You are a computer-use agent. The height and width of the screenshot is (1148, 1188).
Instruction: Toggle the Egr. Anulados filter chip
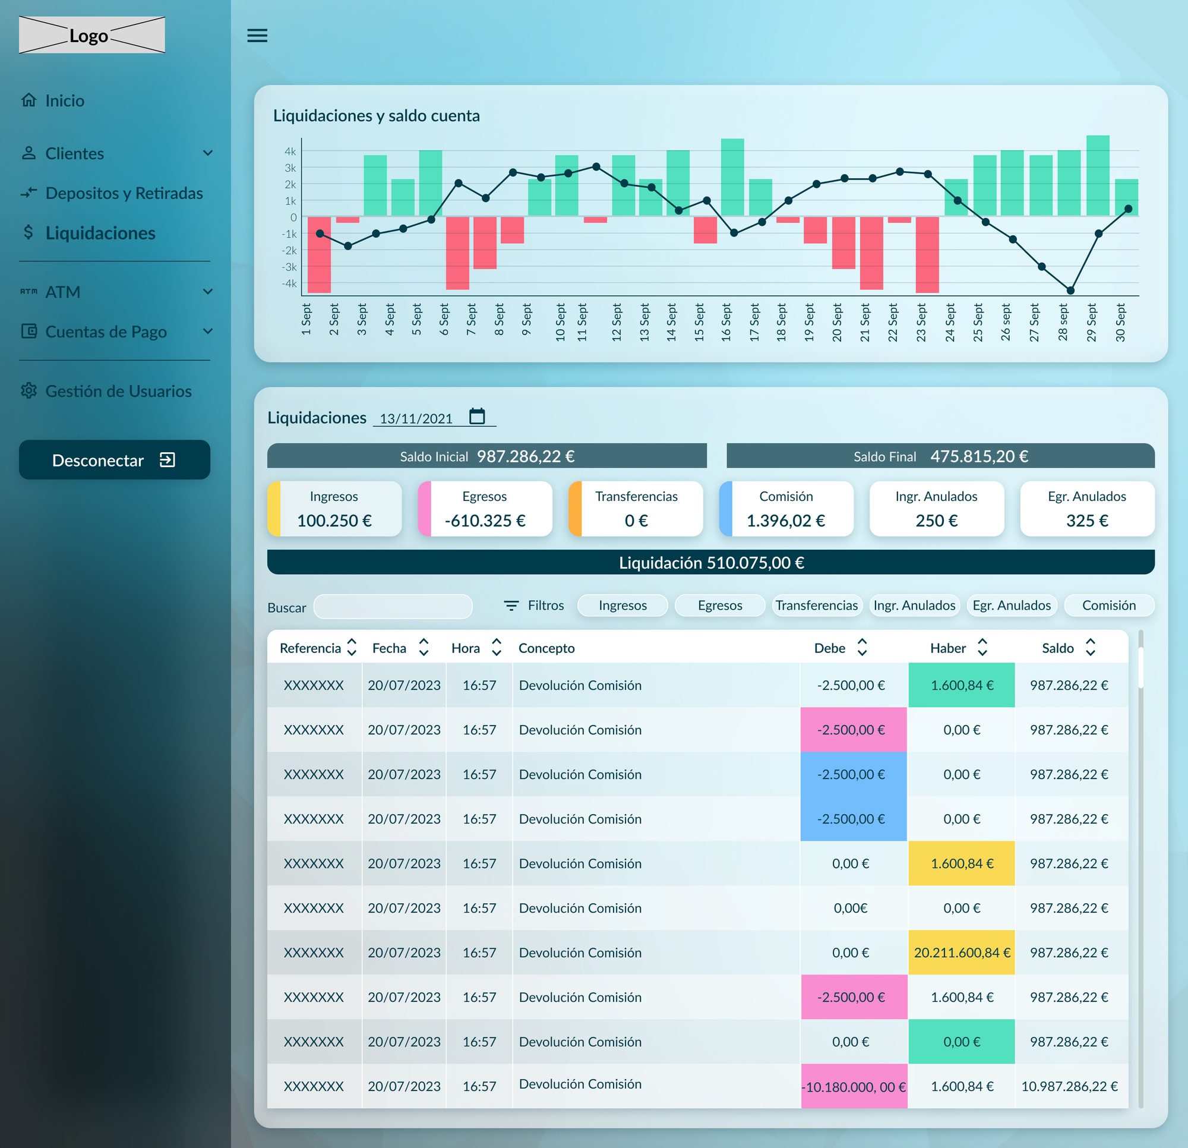tap(1012, 605)
